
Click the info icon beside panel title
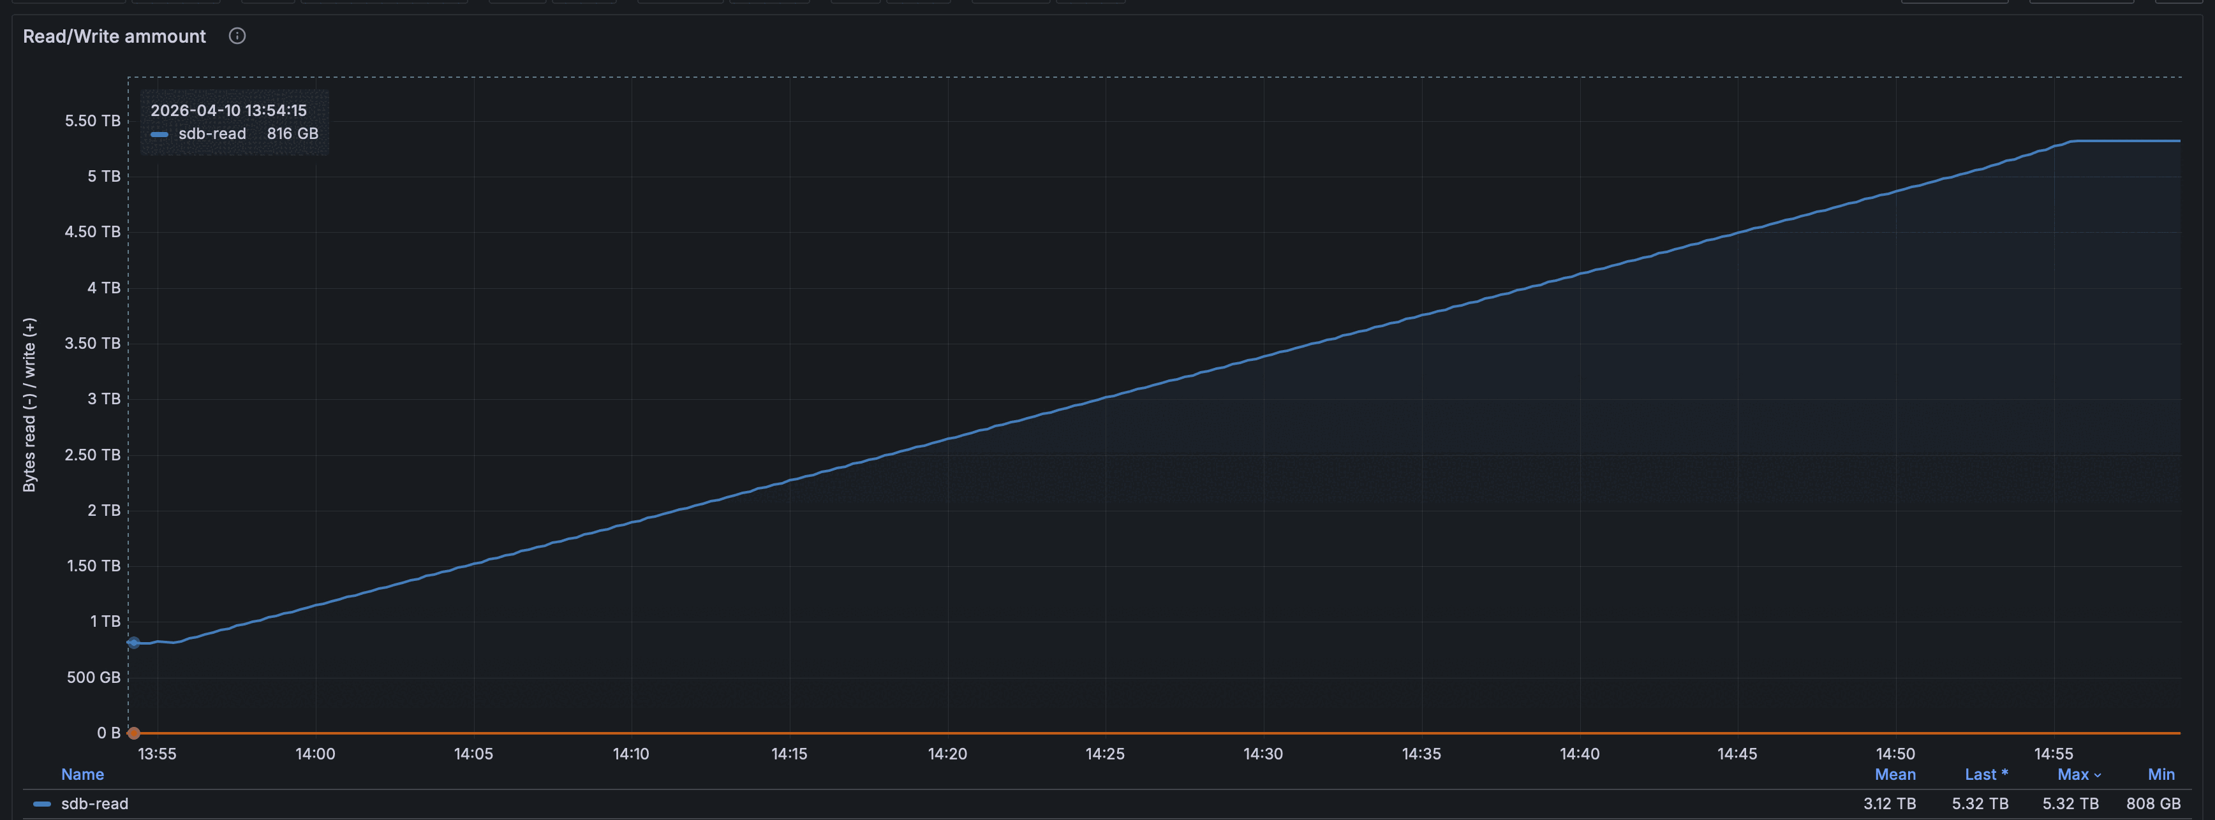tap(237, 36)
